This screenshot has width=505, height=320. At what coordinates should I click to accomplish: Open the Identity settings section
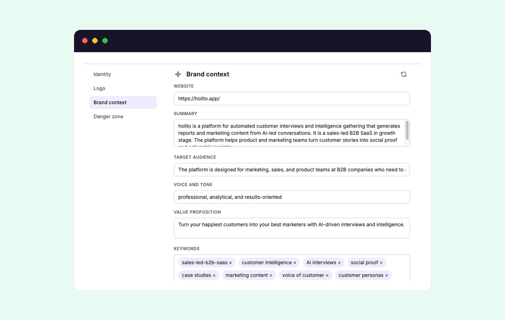pos(123,74)
